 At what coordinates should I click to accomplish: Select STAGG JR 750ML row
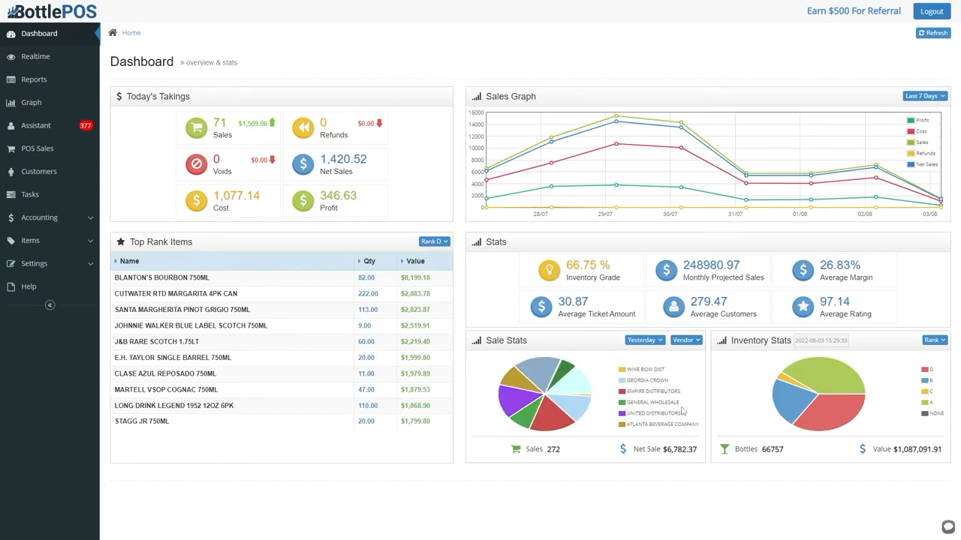(282, 421)
